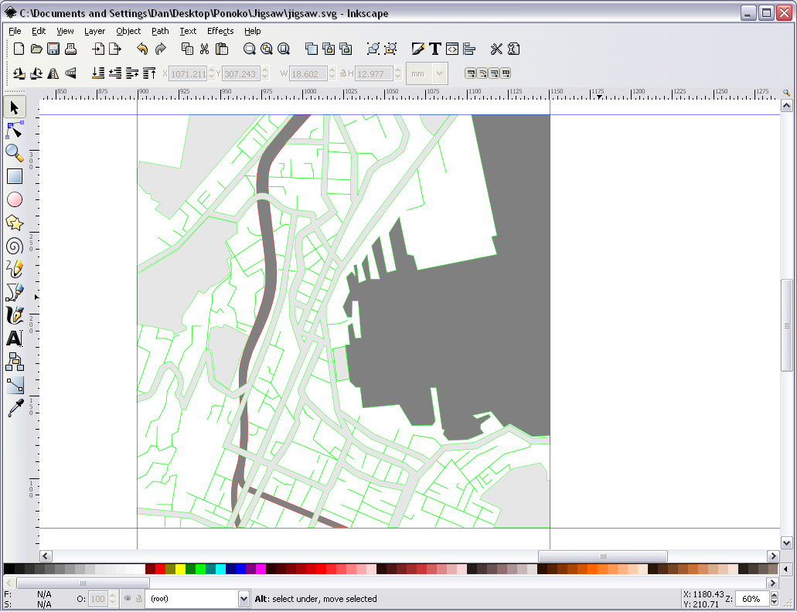Rotate selection 90 degrees clockwise
The width and height of the screenshot is (797, 612).
[x=36, y=73]
